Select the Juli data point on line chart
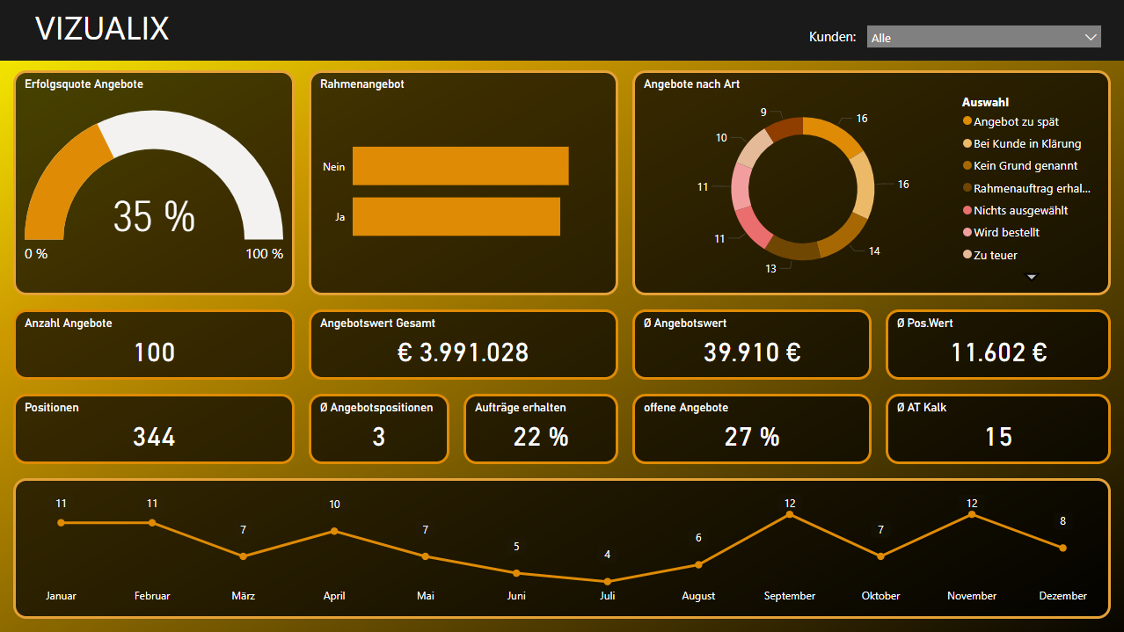Image resolution: width=1124 pixels, height=632 pixels. [x=607, y=581]
